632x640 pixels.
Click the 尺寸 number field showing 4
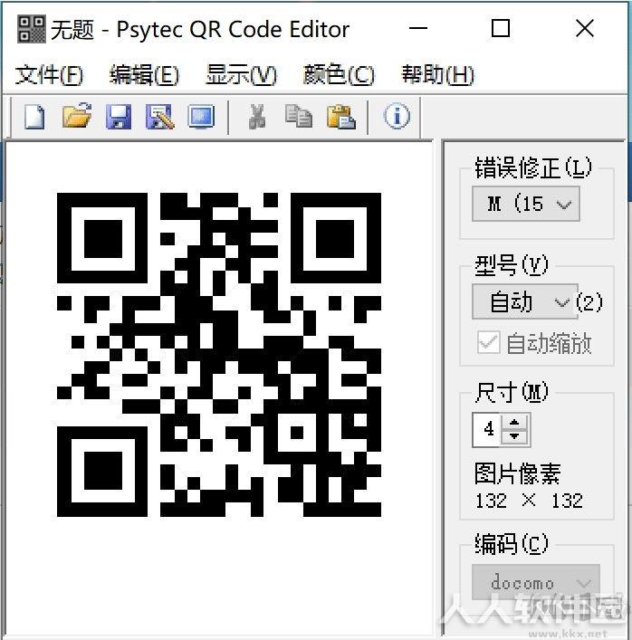pos(487,429)
